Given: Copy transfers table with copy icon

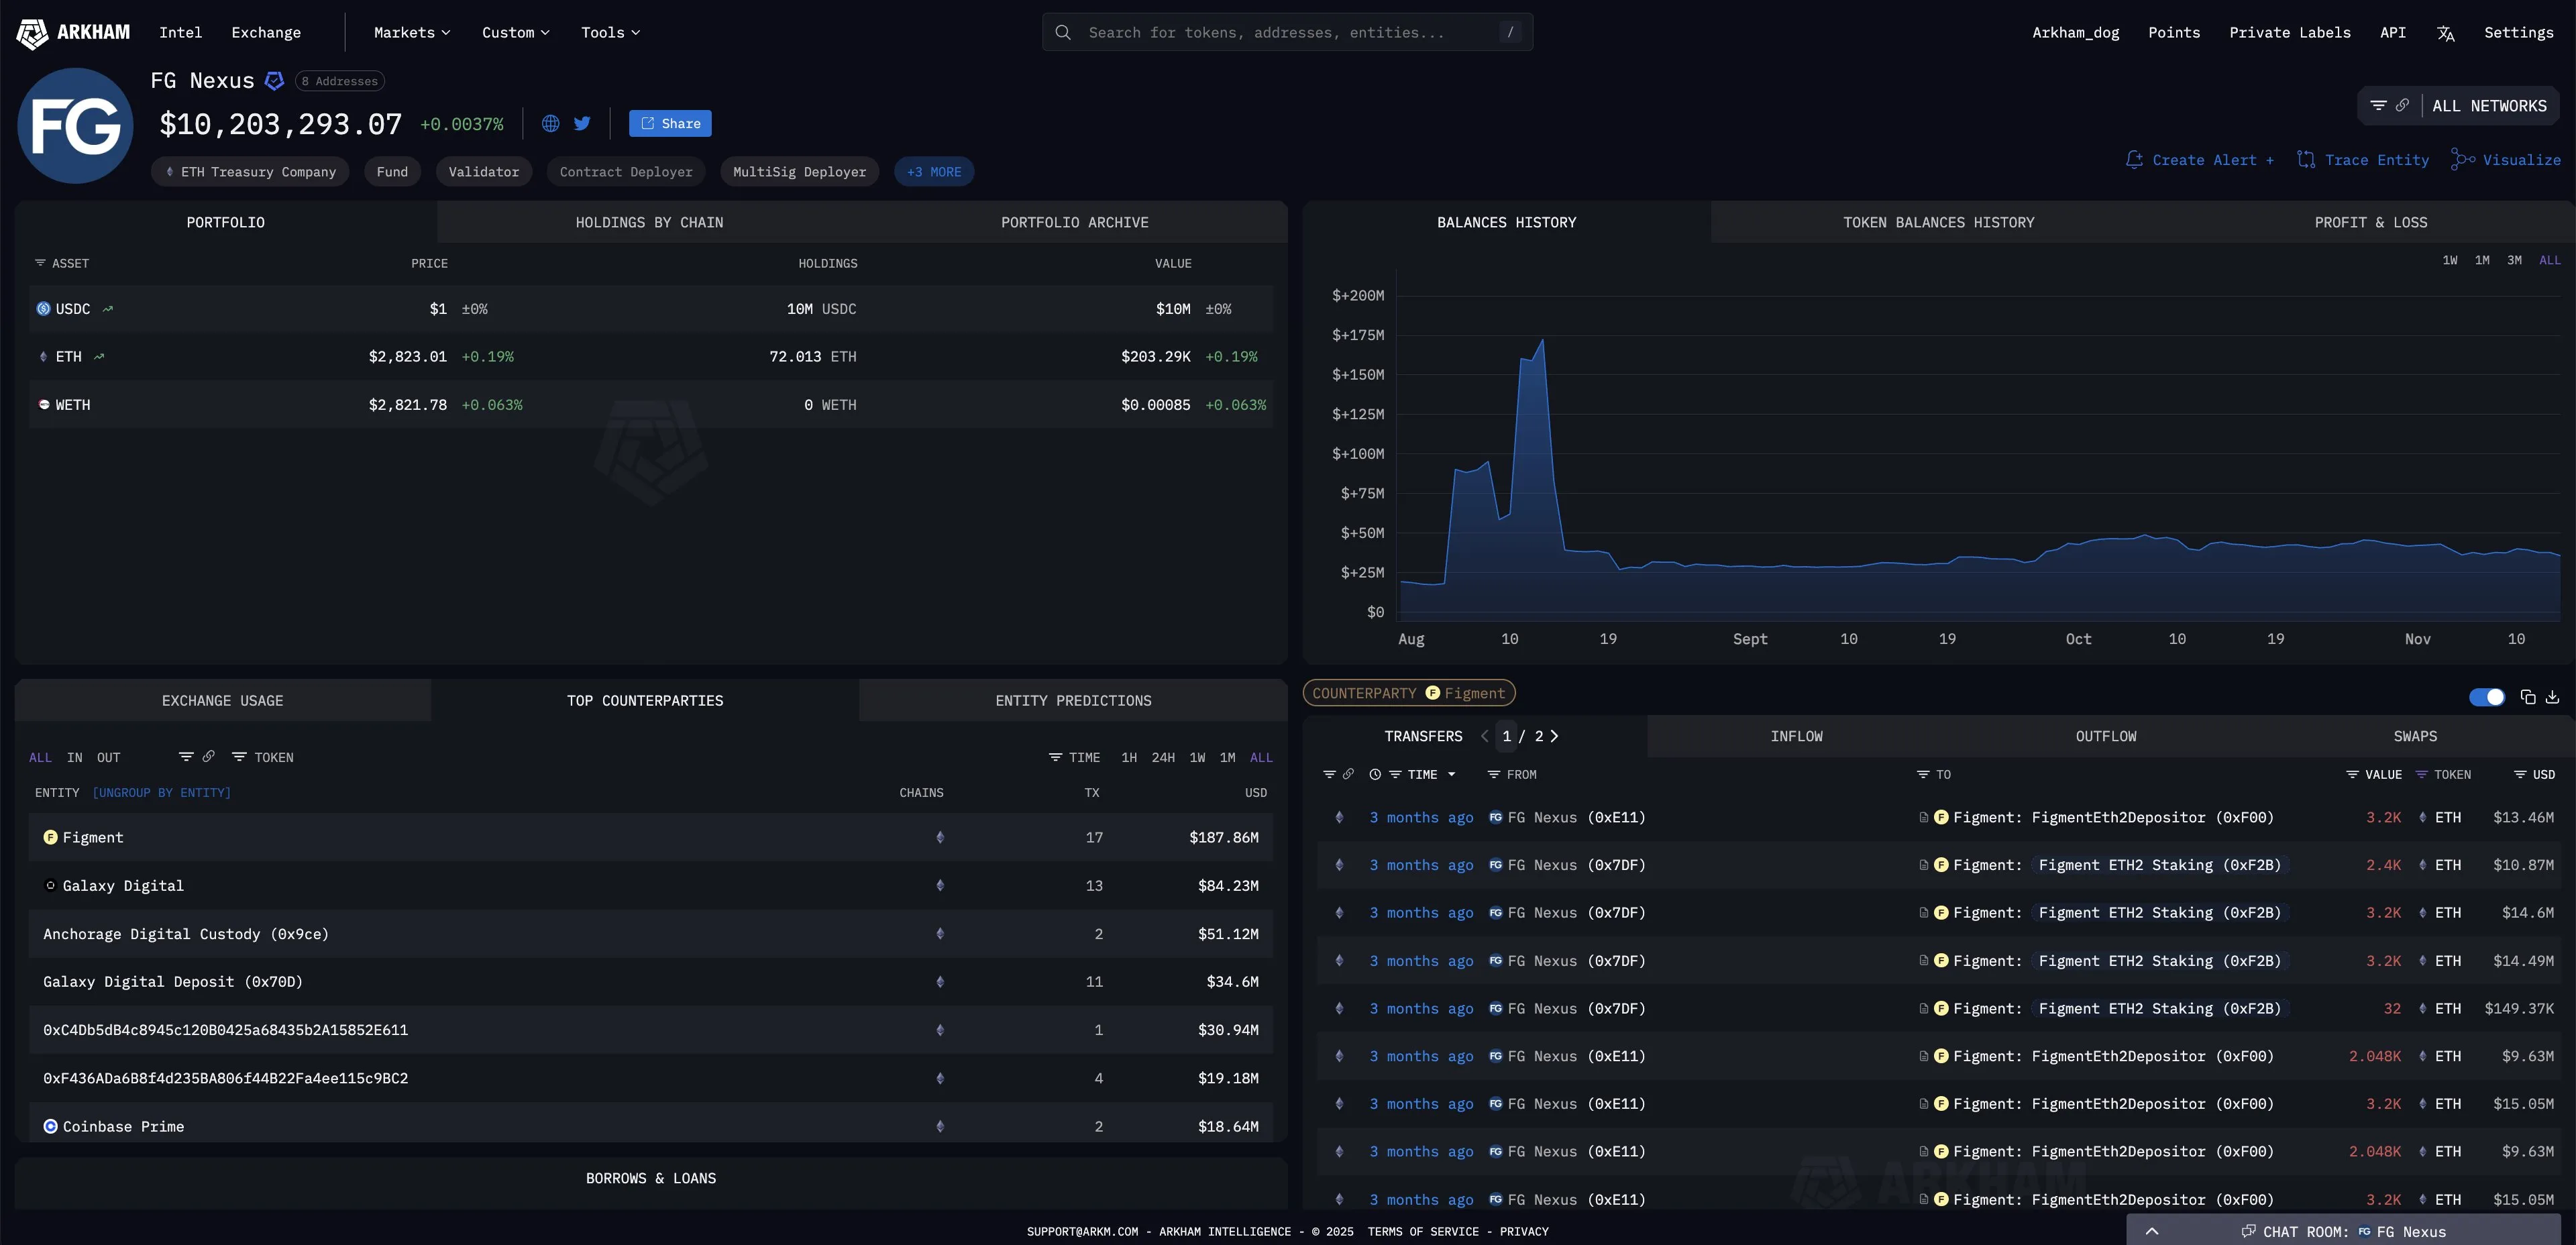Looking at the screenshot, I should pyautogui.click(x=2527, y=697).
